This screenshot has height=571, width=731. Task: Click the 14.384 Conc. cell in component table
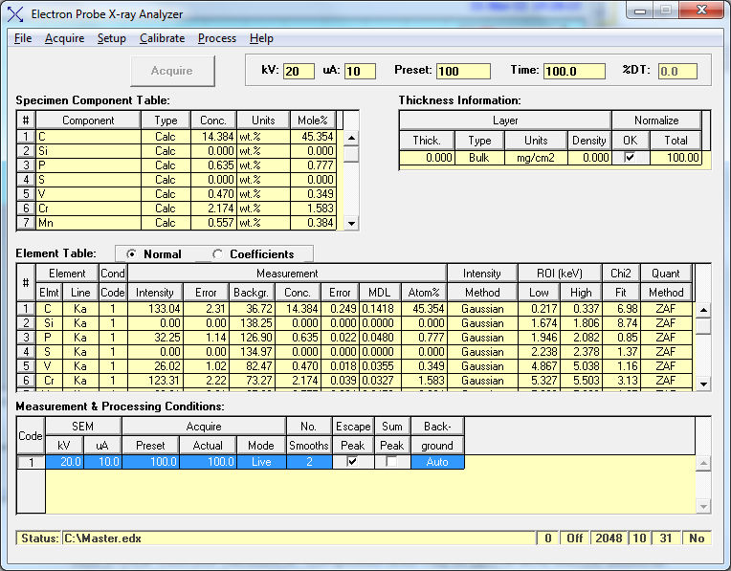tap(213, 137)
